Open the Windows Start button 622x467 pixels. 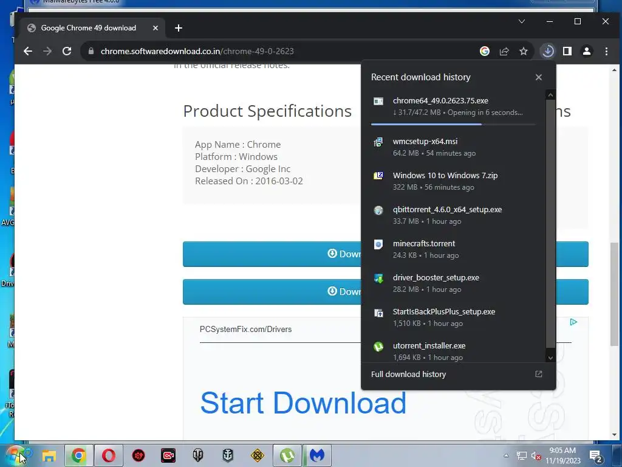[15, 455]
